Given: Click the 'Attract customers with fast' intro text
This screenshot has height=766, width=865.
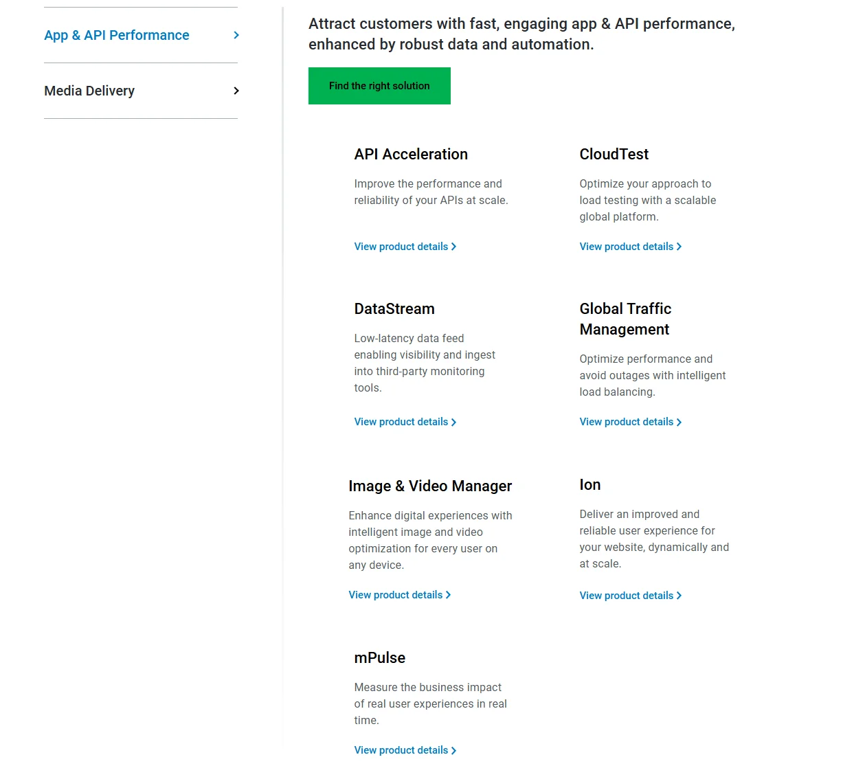Looking at the screenshot, I should pyautogui.click(x=521, y=34).
